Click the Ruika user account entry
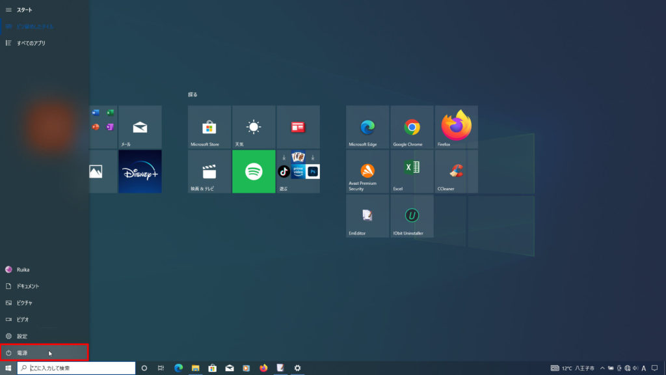 pos(23,269)
